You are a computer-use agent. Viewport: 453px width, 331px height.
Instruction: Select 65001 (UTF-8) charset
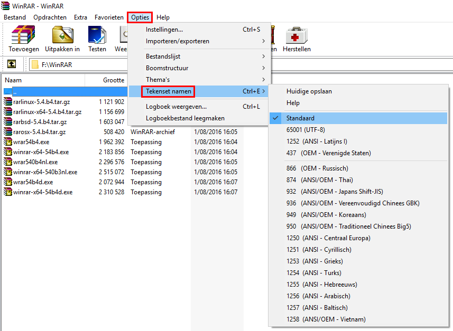click(x=358, y=129)
